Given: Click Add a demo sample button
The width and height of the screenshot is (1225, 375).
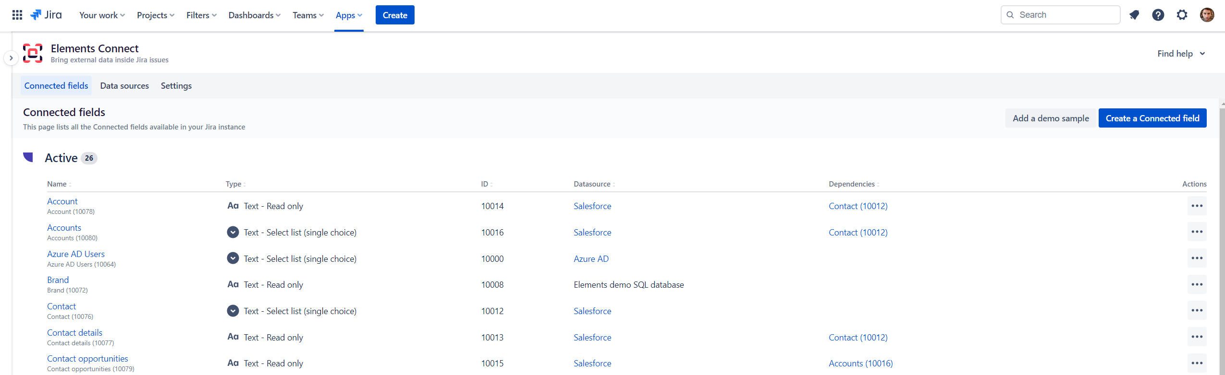Looking at the screenshot, I should (1051, 118).
